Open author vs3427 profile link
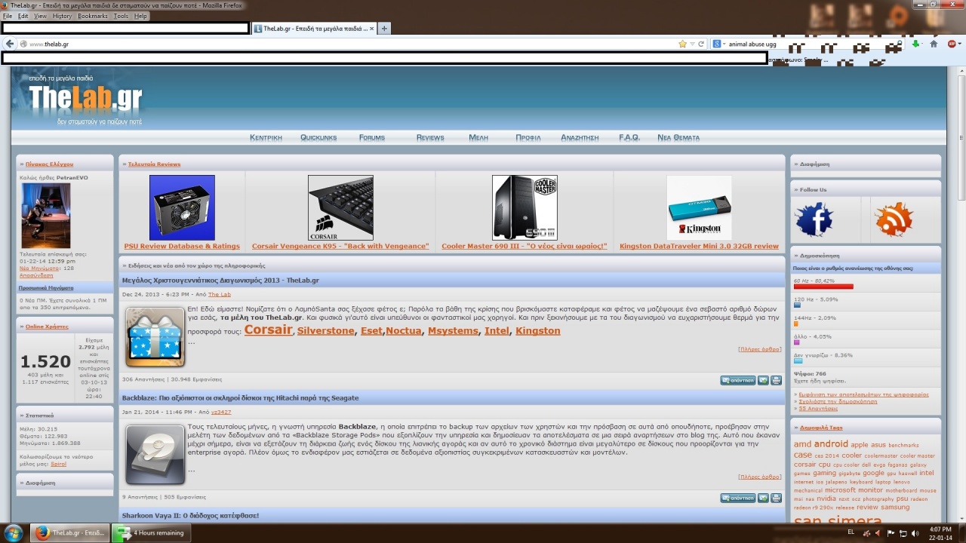Image resolution: width=966 pixels, height=543 pixels. (x=221, y=412)
